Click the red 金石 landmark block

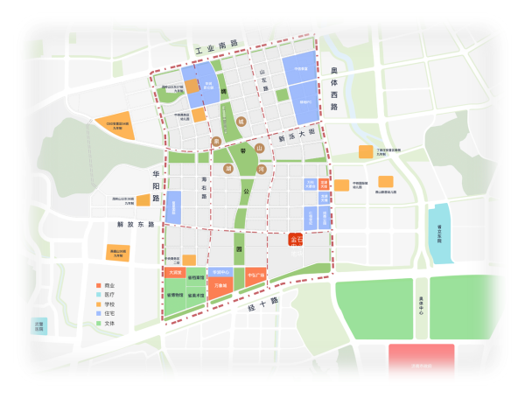pyautogui.click(x=297, y=239)
